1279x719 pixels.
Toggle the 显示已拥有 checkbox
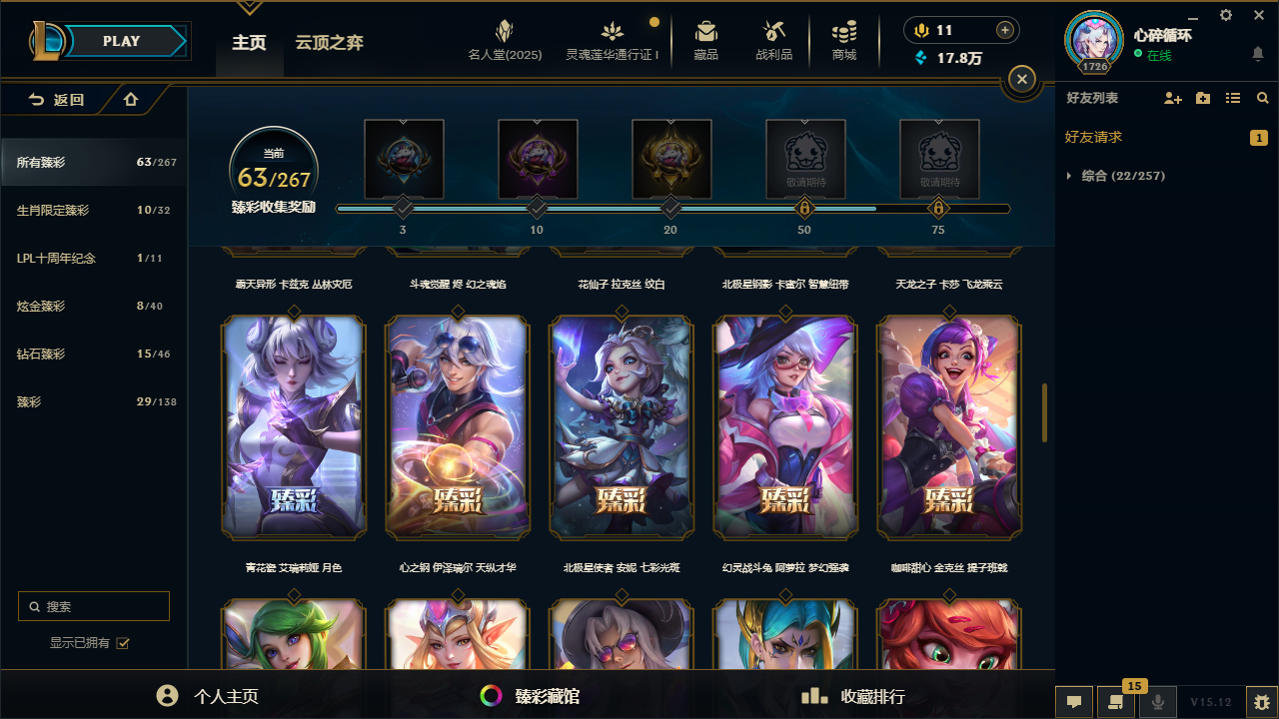123,643
